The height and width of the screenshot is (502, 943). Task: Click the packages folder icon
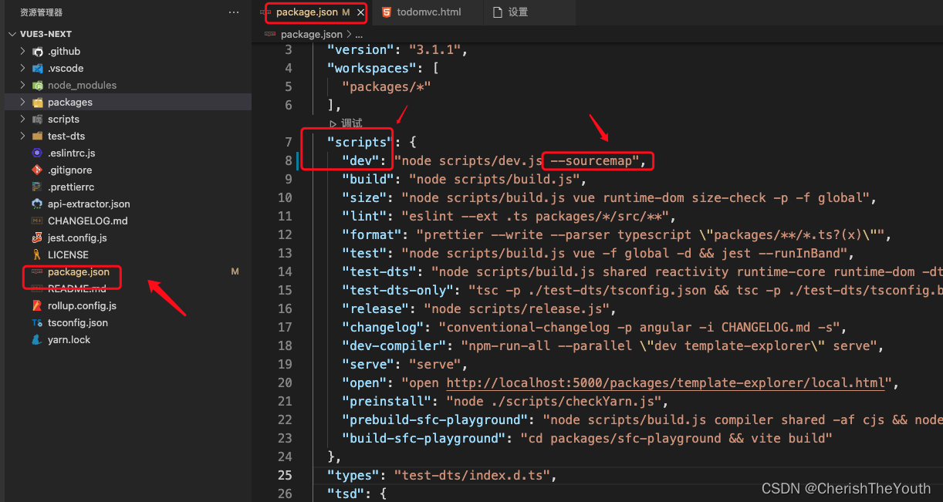tap(38, 102)
